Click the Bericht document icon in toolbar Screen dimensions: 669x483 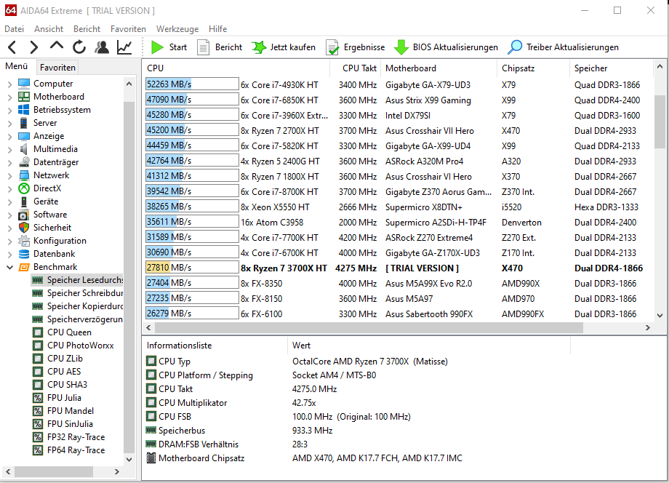[203, 47]
